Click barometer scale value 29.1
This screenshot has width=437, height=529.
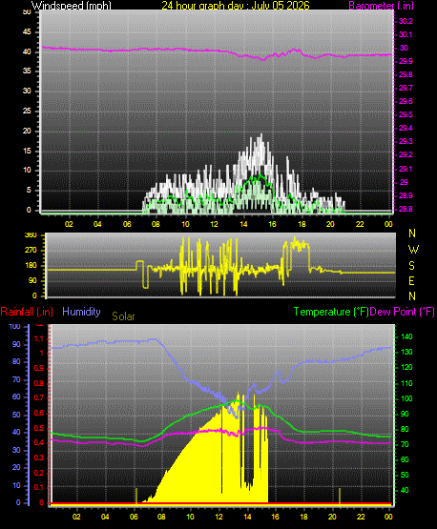406,169
